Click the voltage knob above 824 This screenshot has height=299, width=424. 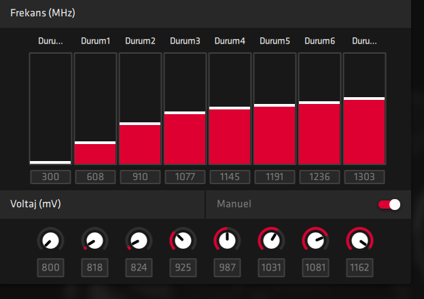(x=139, y=241)
